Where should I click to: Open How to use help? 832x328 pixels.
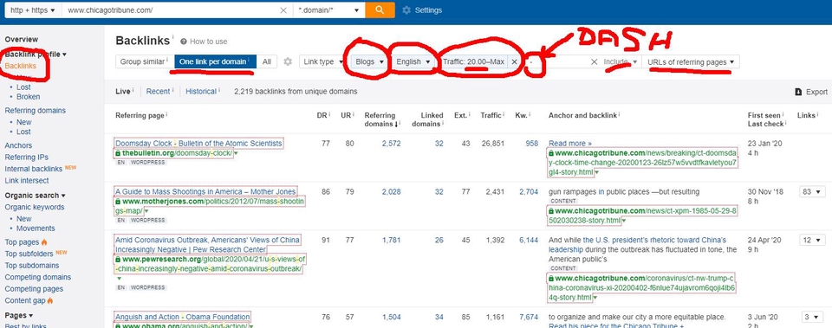[204, 42]
